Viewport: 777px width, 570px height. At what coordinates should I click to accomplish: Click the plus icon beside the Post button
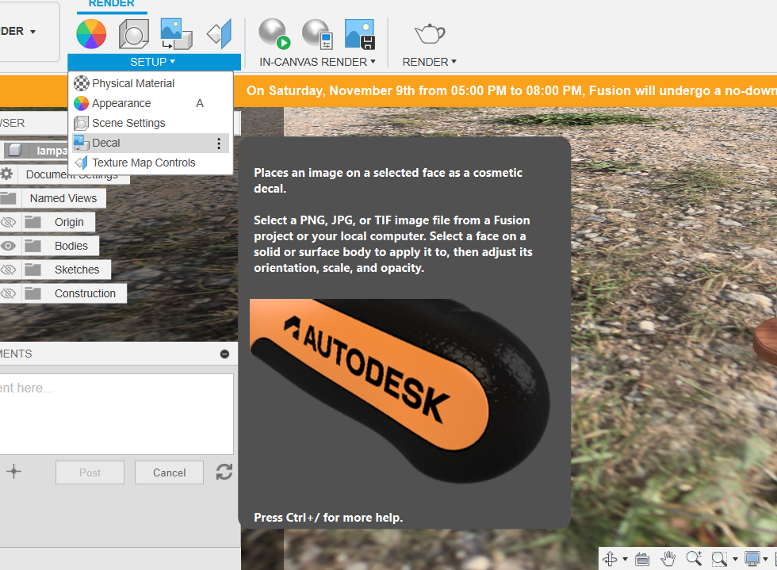tap(14, 472)
